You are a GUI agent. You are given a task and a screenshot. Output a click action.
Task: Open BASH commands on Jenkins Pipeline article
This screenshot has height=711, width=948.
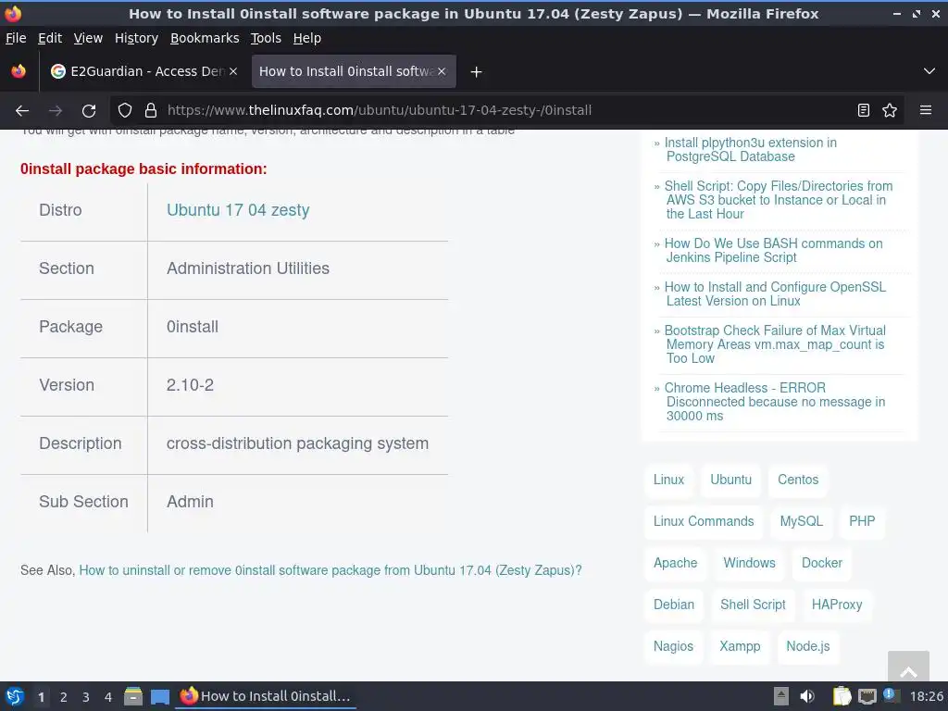tap(774, 250)
